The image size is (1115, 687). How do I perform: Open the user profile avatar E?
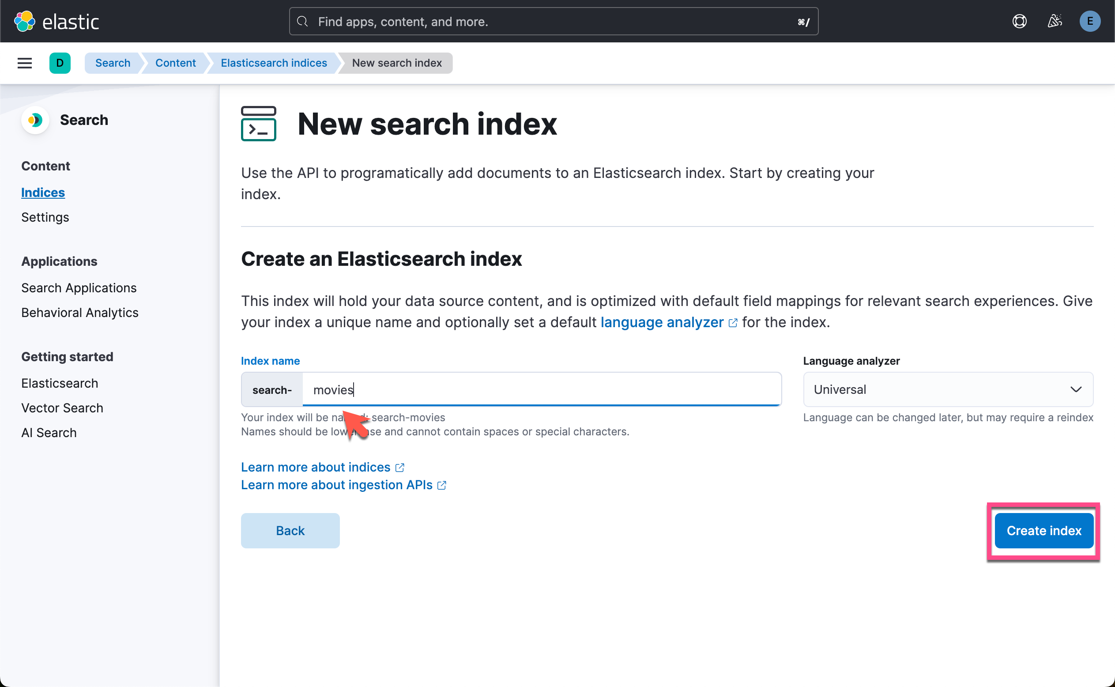1090,21
